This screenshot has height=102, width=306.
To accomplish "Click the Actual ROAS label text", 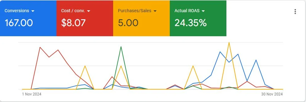I will coord(187,11).
